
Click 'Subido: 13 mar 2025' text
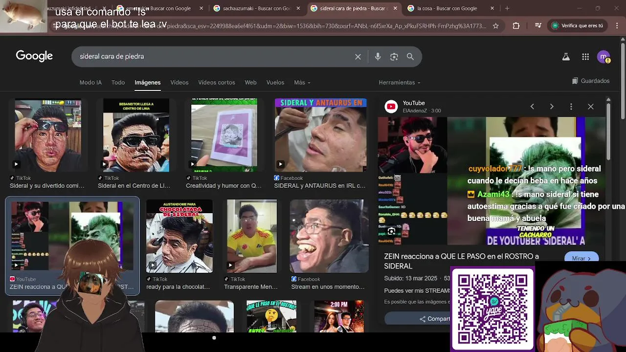pyautogui.click(x=411, y=279)
